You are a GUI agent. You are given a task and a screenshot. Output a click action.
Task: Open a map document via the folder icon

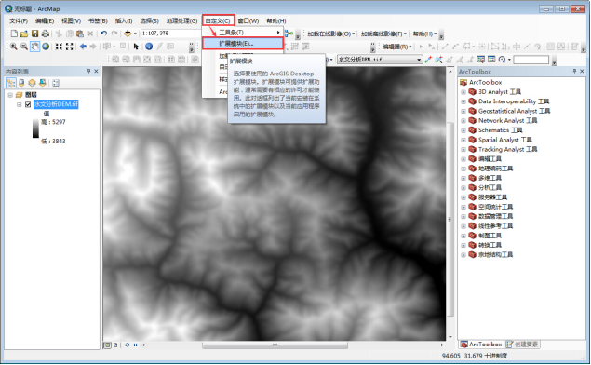[24, 34]
